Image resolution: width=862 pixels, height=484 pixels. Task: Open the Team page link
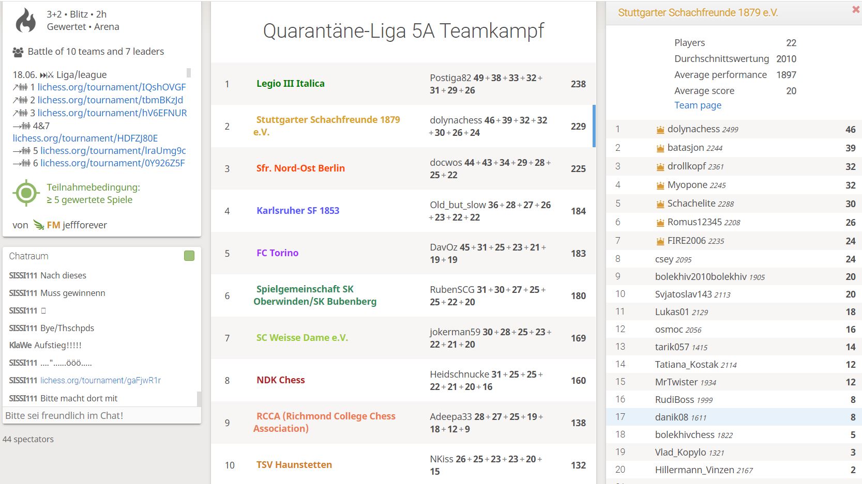(x=698, y=105)
